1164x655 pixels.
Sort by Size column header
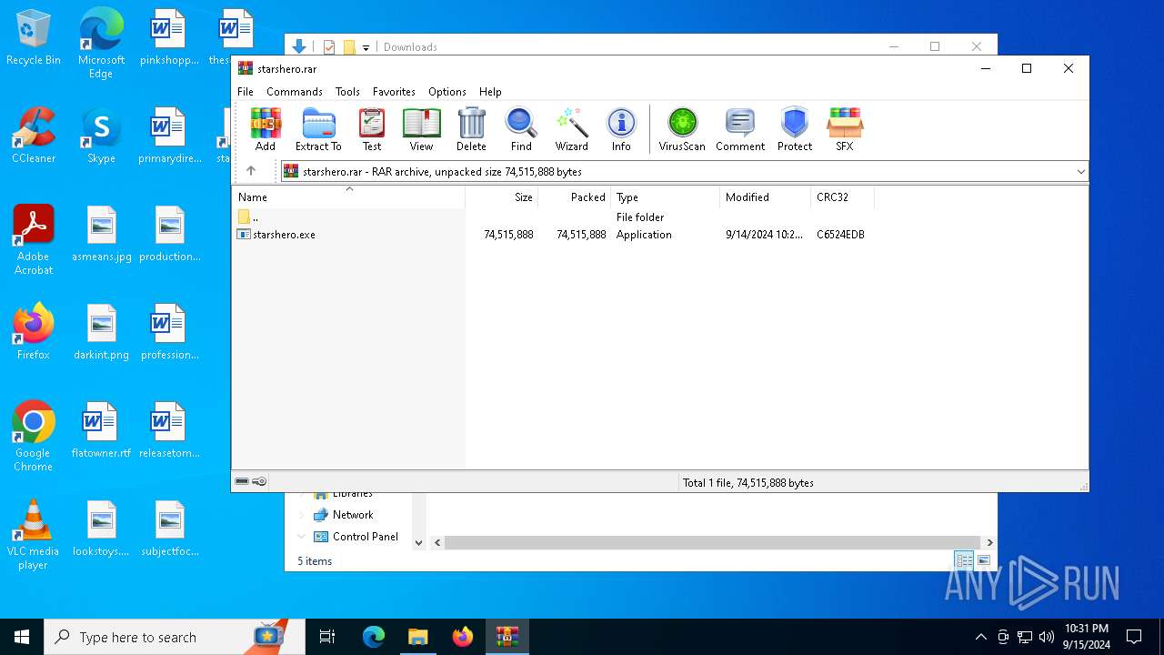502,196
